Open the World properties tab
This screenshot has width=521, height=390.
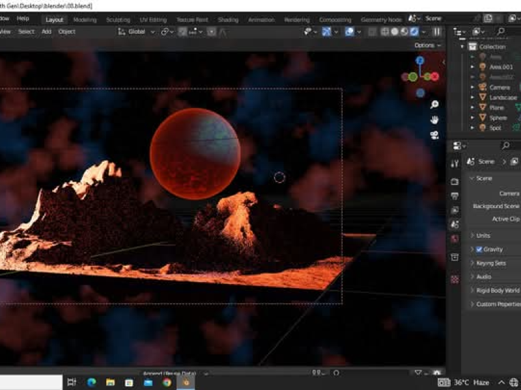tap(455, 239)
